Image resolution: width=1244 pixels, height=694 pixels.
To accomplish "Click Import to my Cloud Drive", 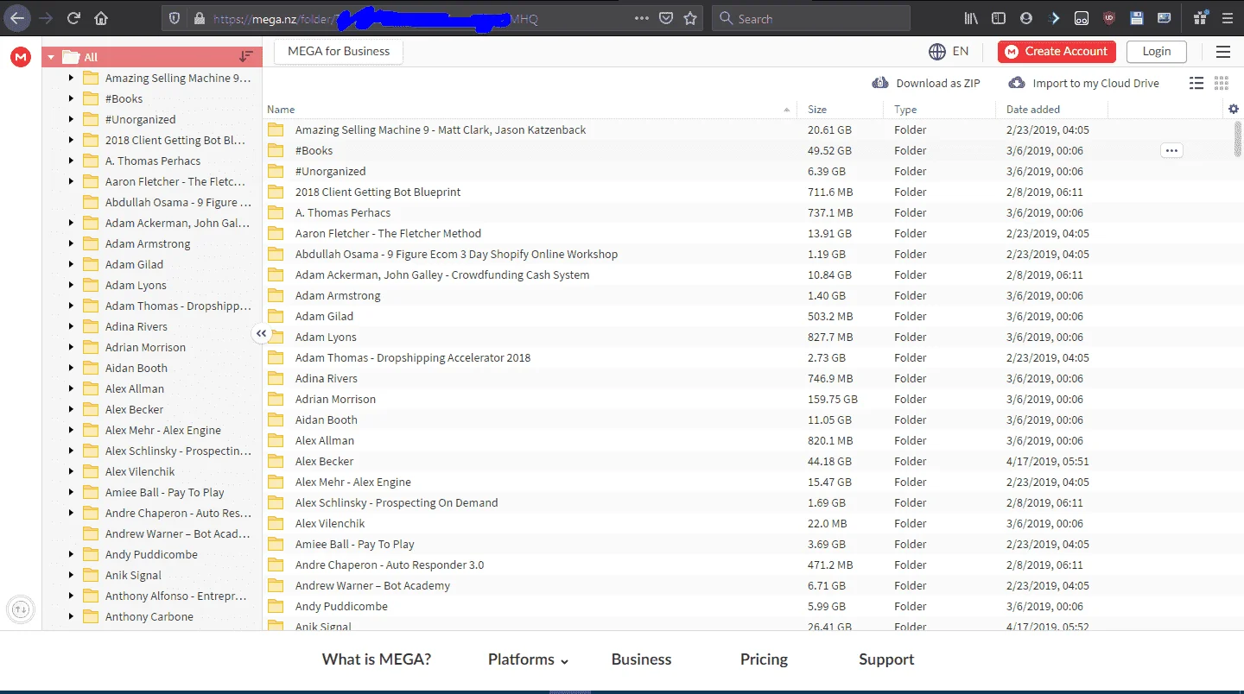I will pyautogui.click(x=1084, y=83).
